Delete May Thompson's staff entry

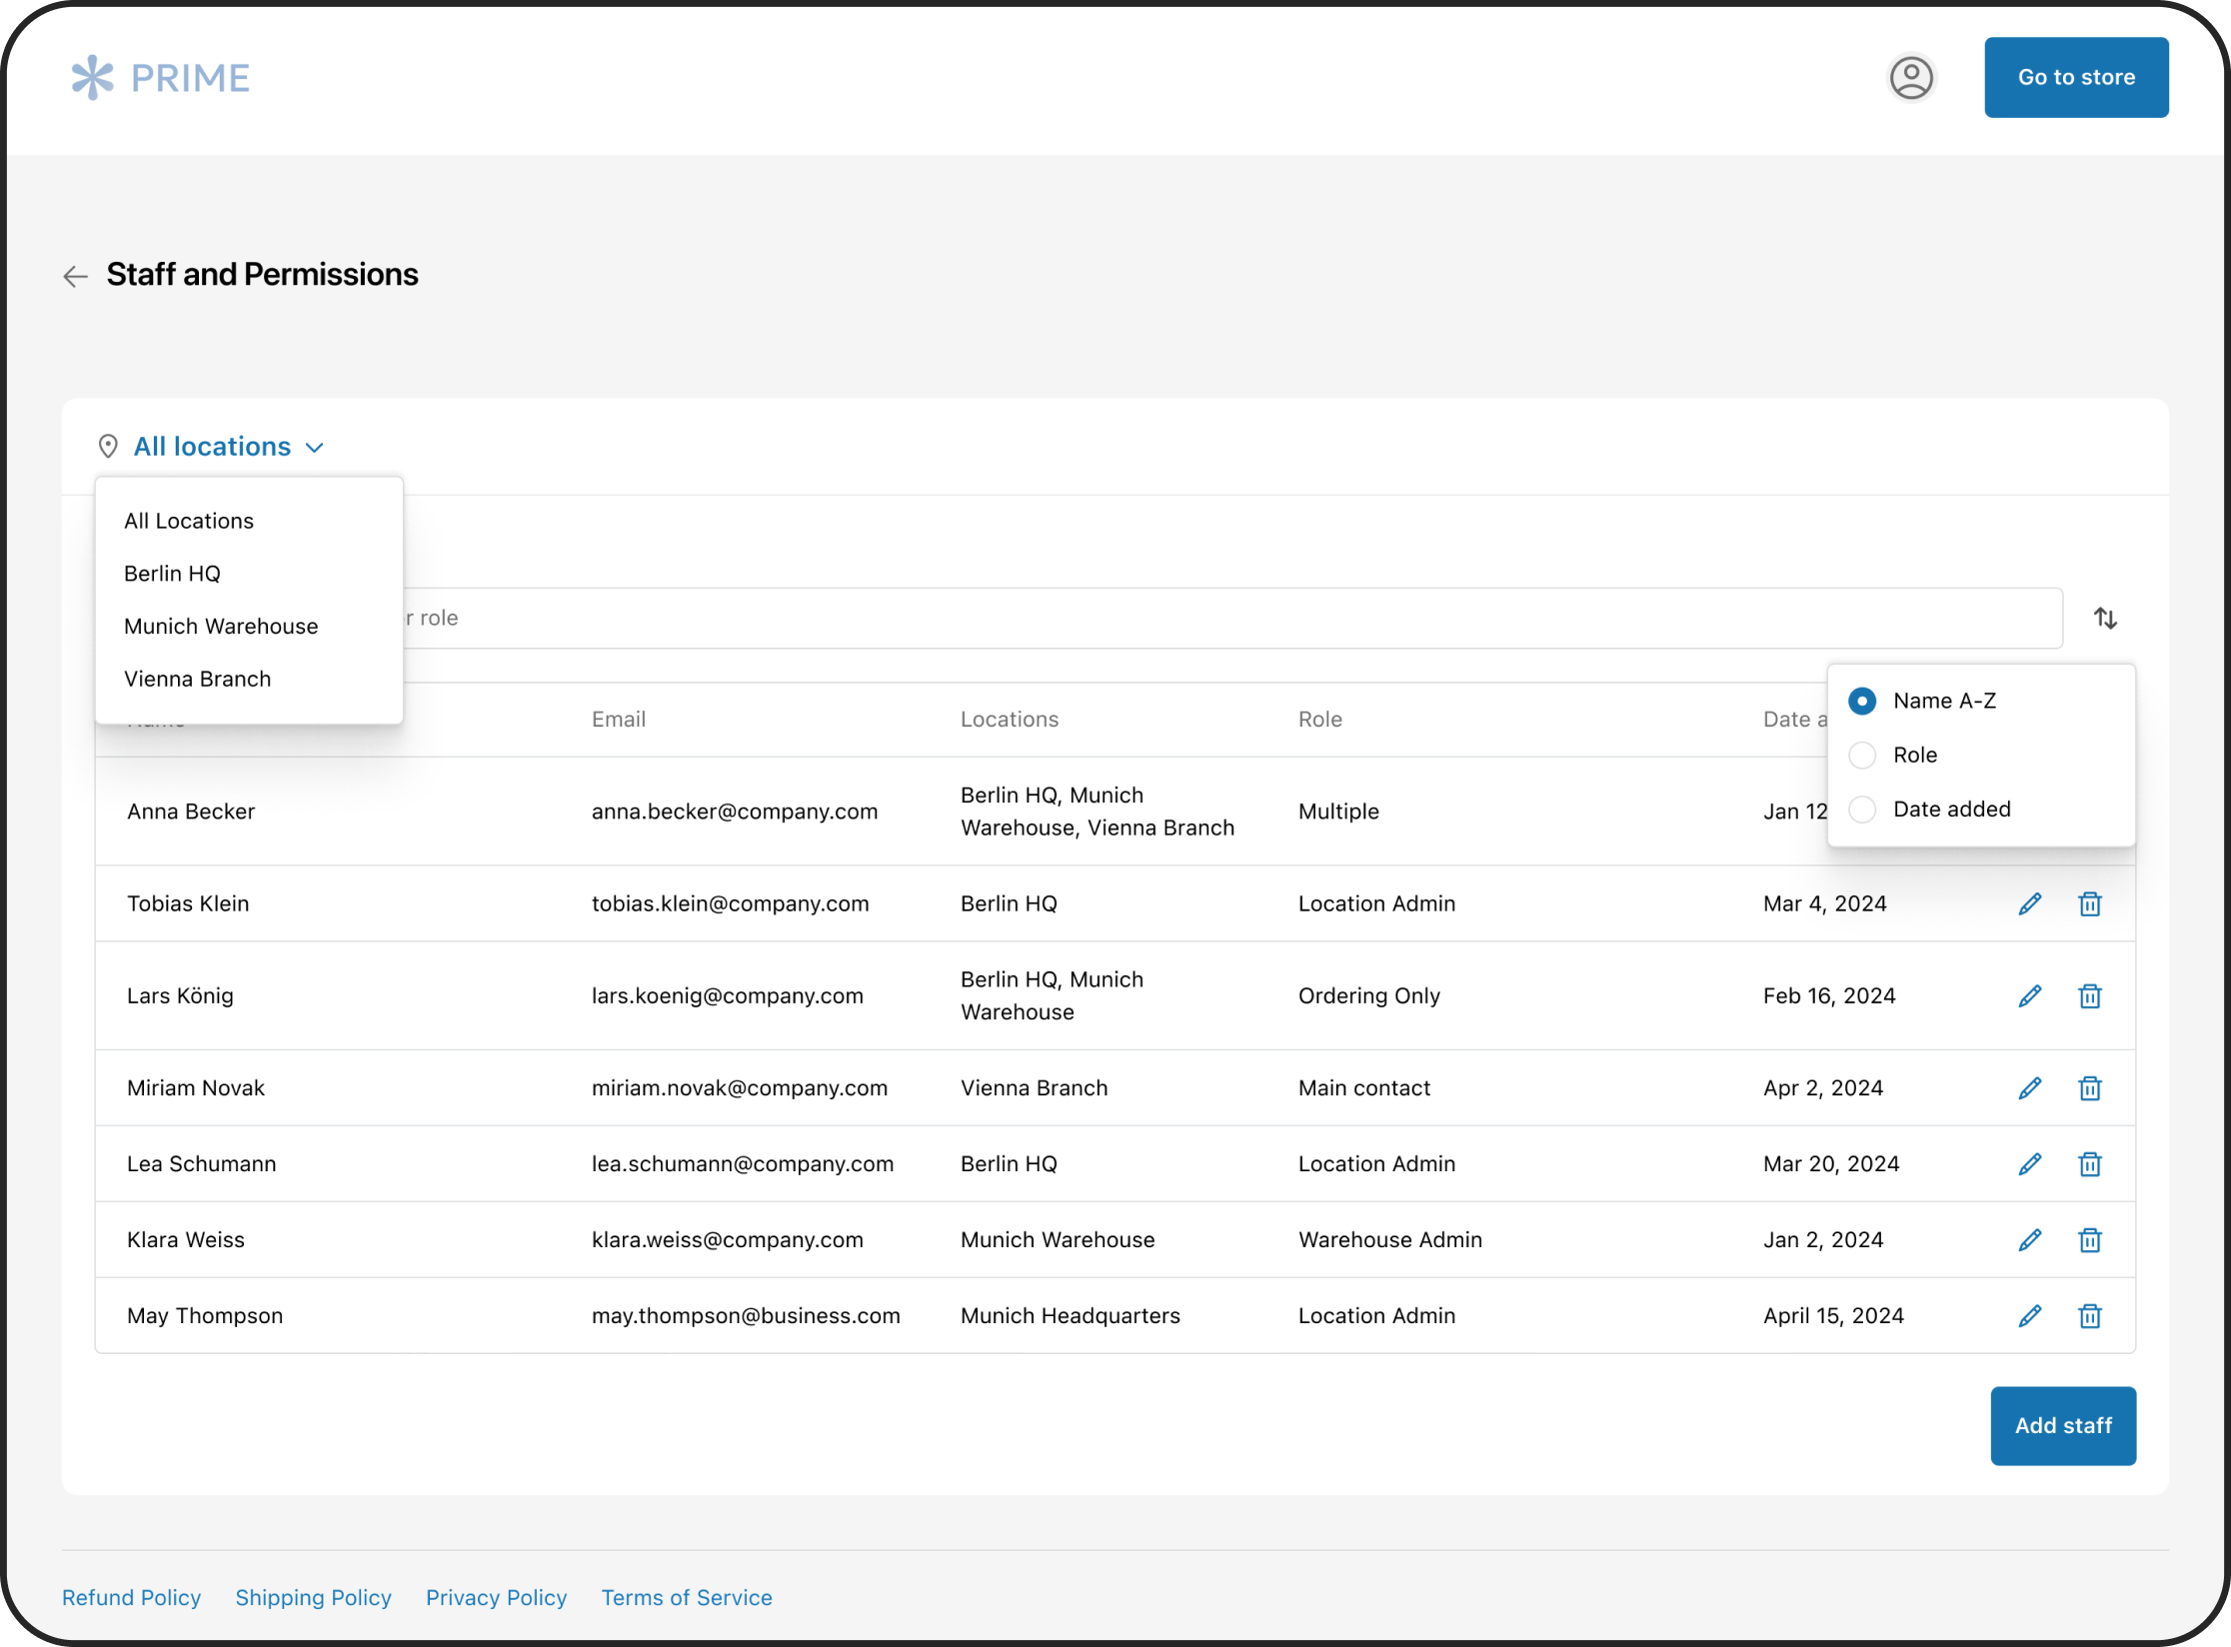2090,1315
